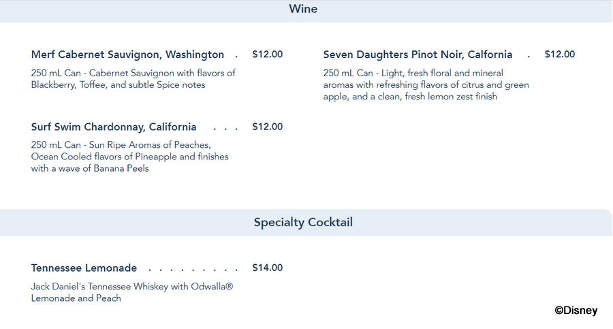This screenshot has width=613, height=329.
Task: Click the 'Lemonade and Peach' text line
Action: [76, 298]
